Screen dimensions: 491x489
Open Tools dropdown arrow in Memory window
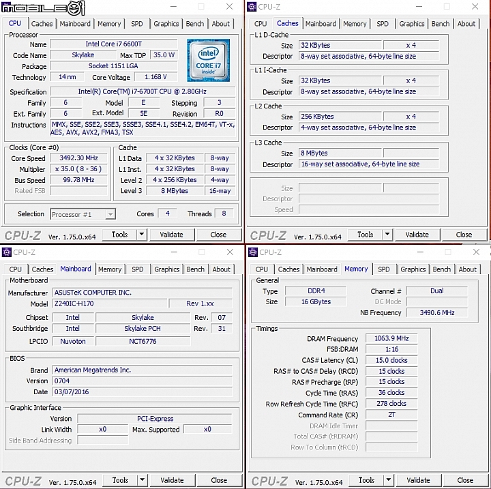(x=389, y=480)
